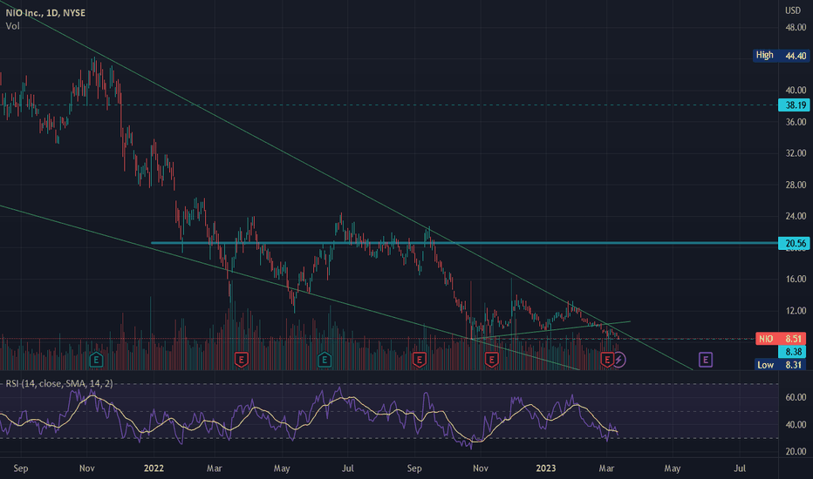Select the 20.56 horizontal line price tag
Screen dimensions: 813x479
[x=794, y=243]
